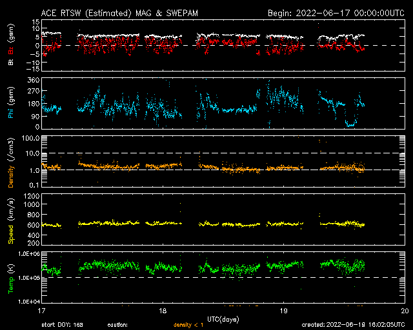Screen dimensions: 413x330
Task: Click the 'start DOY: 168' text
Action: (x=63, y=325)
